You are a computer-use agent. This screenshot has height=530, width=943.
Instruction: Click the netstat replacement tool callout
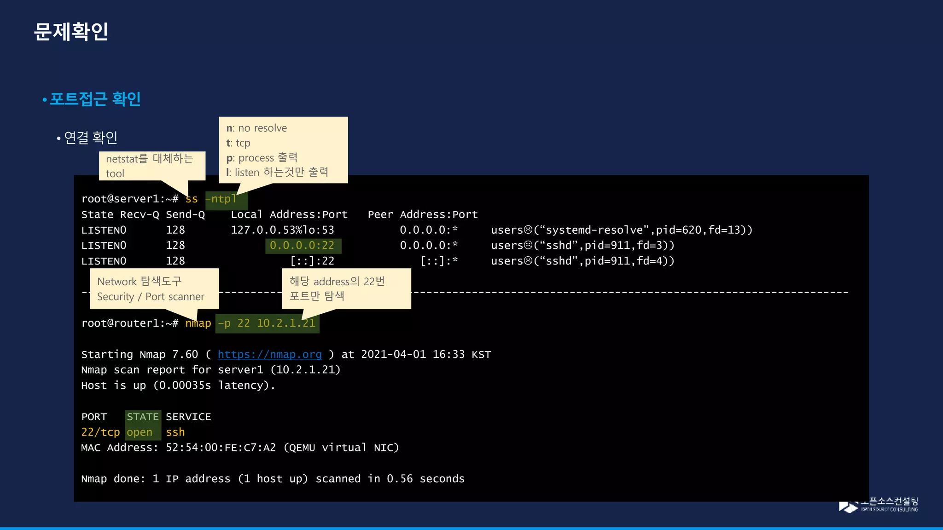click(x=152, y=166)
